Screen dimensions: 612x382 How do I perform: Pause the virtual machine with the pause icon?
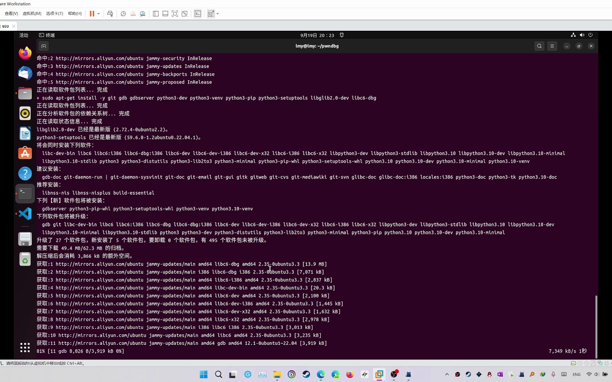[92, 14]
